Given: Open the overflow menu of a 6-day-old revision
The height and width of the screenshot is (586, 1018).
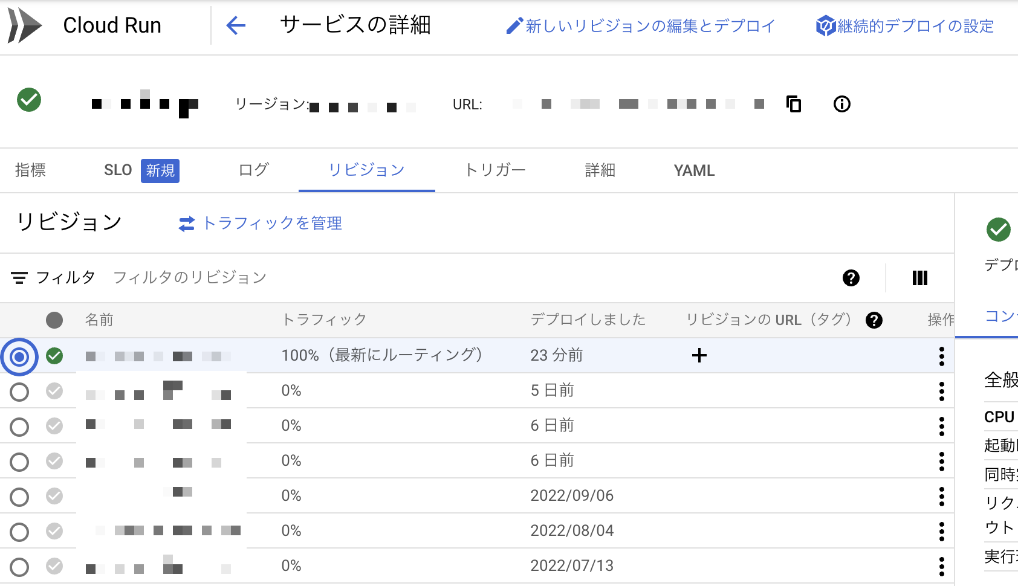Looking at the screenshot, I should point(941,426).
